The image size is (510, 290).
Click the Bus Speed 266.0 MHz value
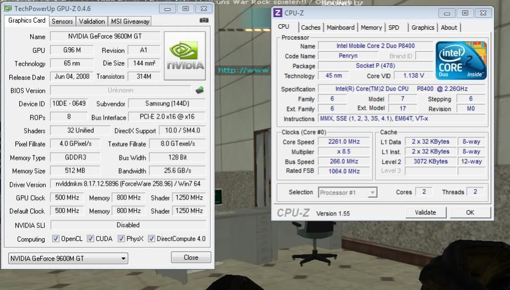(344, 162)
